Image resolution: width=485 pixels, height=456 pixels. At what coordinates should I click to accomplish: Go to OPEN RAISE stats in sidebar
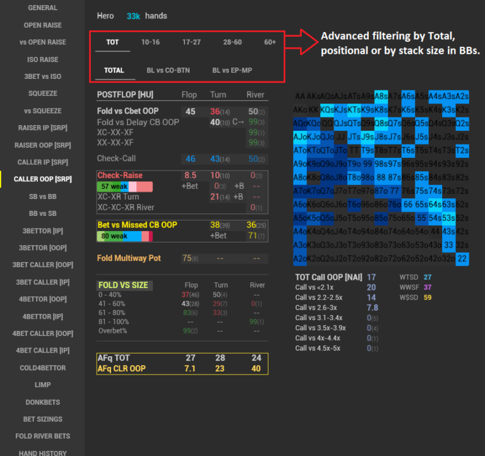[x=42, y=25]
